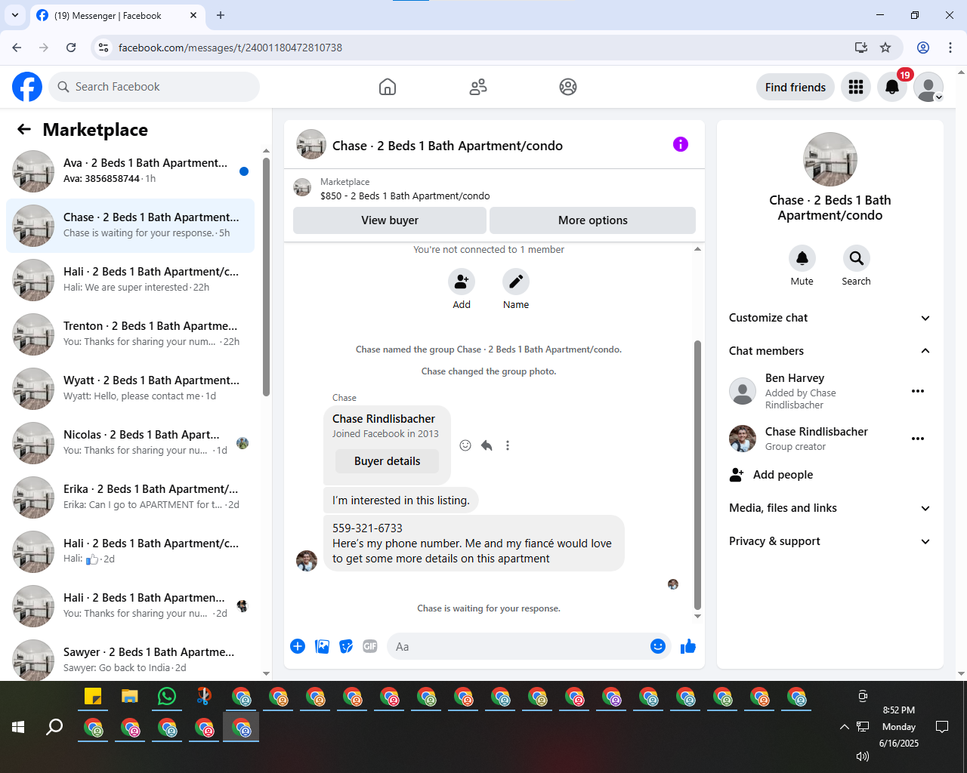The width and height of the screenshot is (967, 773).
Task: Open the $850 Marketplace listing link
Action: point(405,196)
